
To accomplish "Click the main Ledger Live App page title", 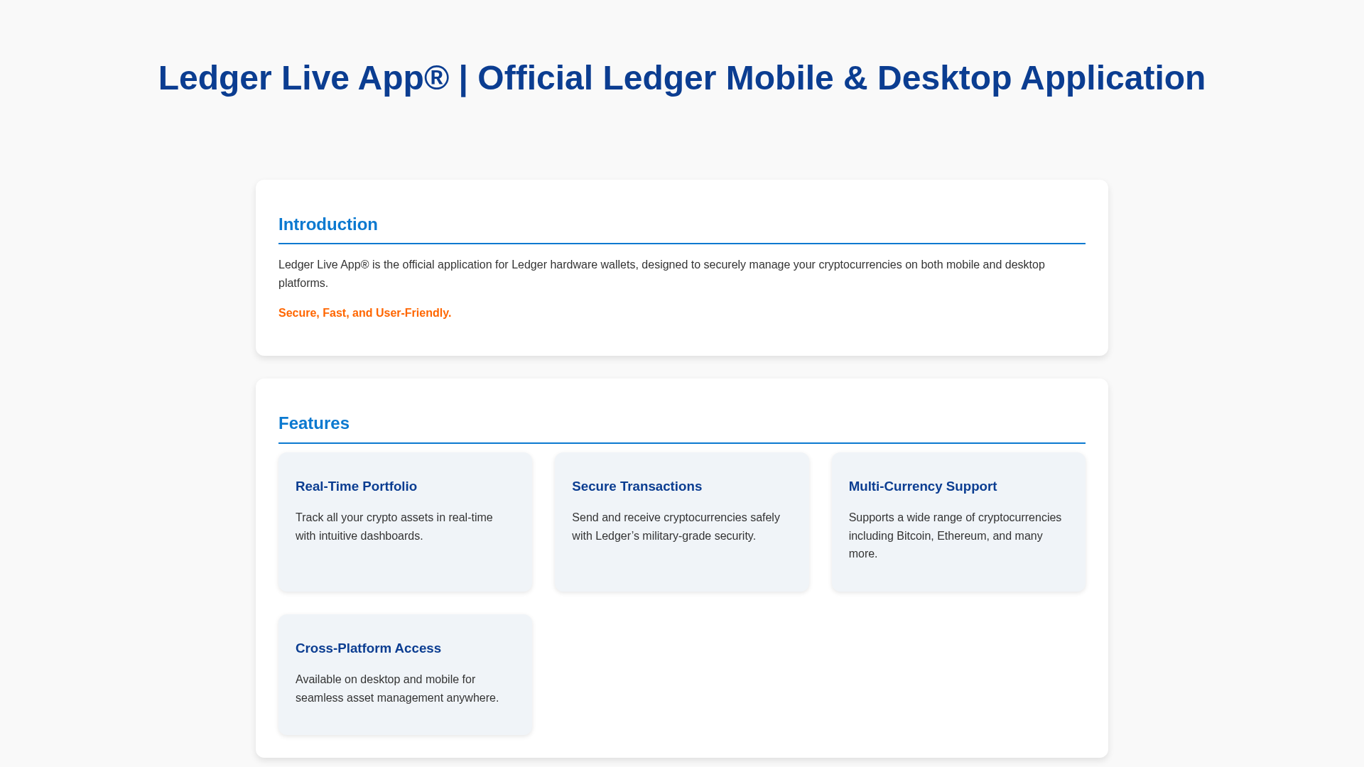I will (x=682, y=78).
